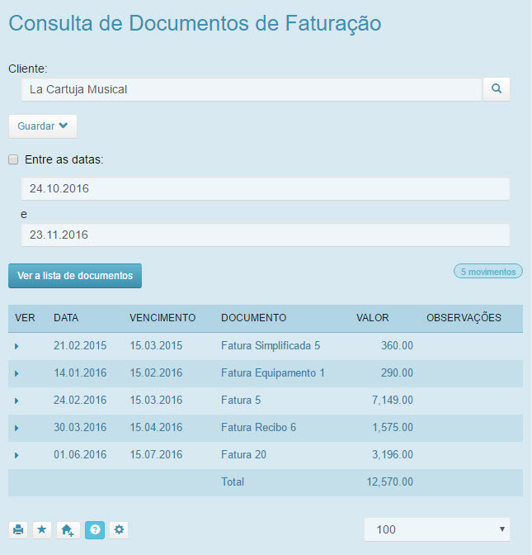Sort by the VALOR column header
This screenshot has width=532, height=555.
[x=372, y=318]
